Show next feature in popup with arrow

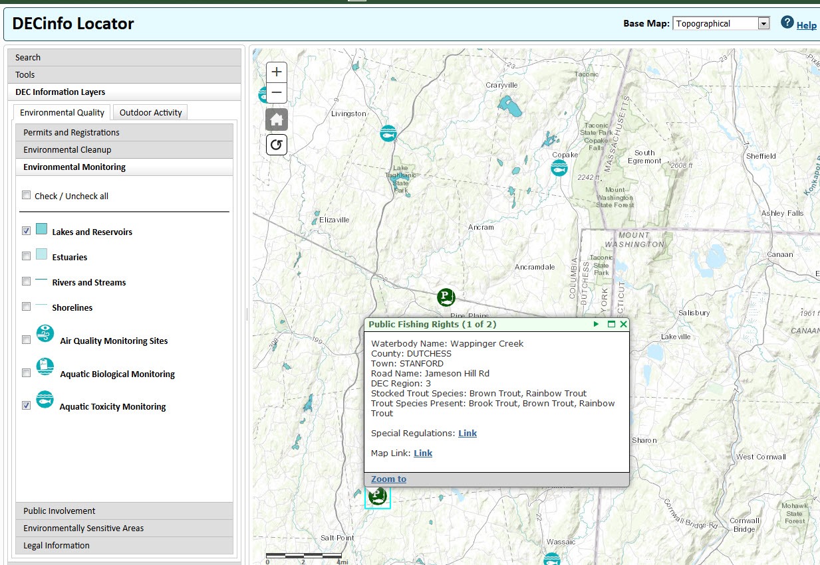(597, 324)
